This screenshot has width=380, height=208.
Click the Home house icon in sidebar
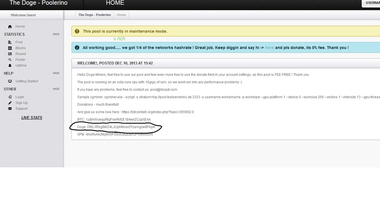10,27
